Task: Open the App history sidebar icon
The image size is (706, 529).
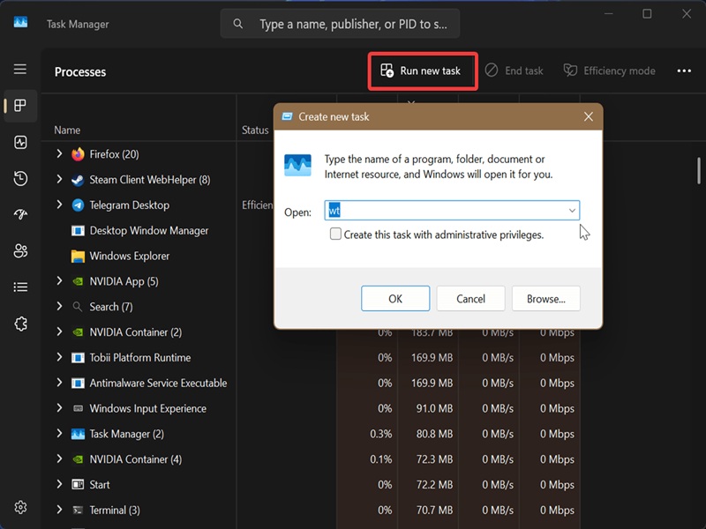Action: pyautogui.click(x=20, y=179)
